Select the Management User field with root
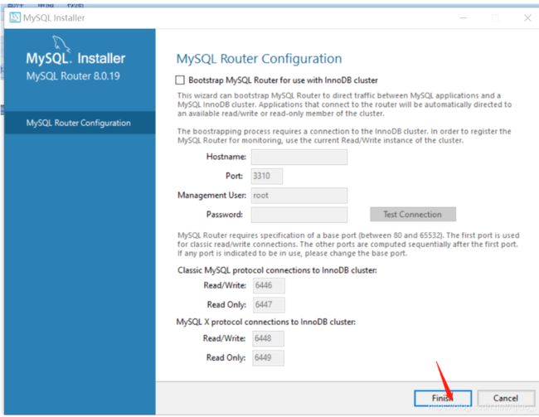The height and width of the screenshot is (417, 539). (299, 196)
